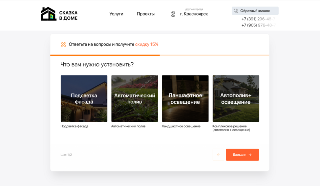The image size is (320, 186).
Task: Call the +7 (391) phone number
Action: pos(258,19)
